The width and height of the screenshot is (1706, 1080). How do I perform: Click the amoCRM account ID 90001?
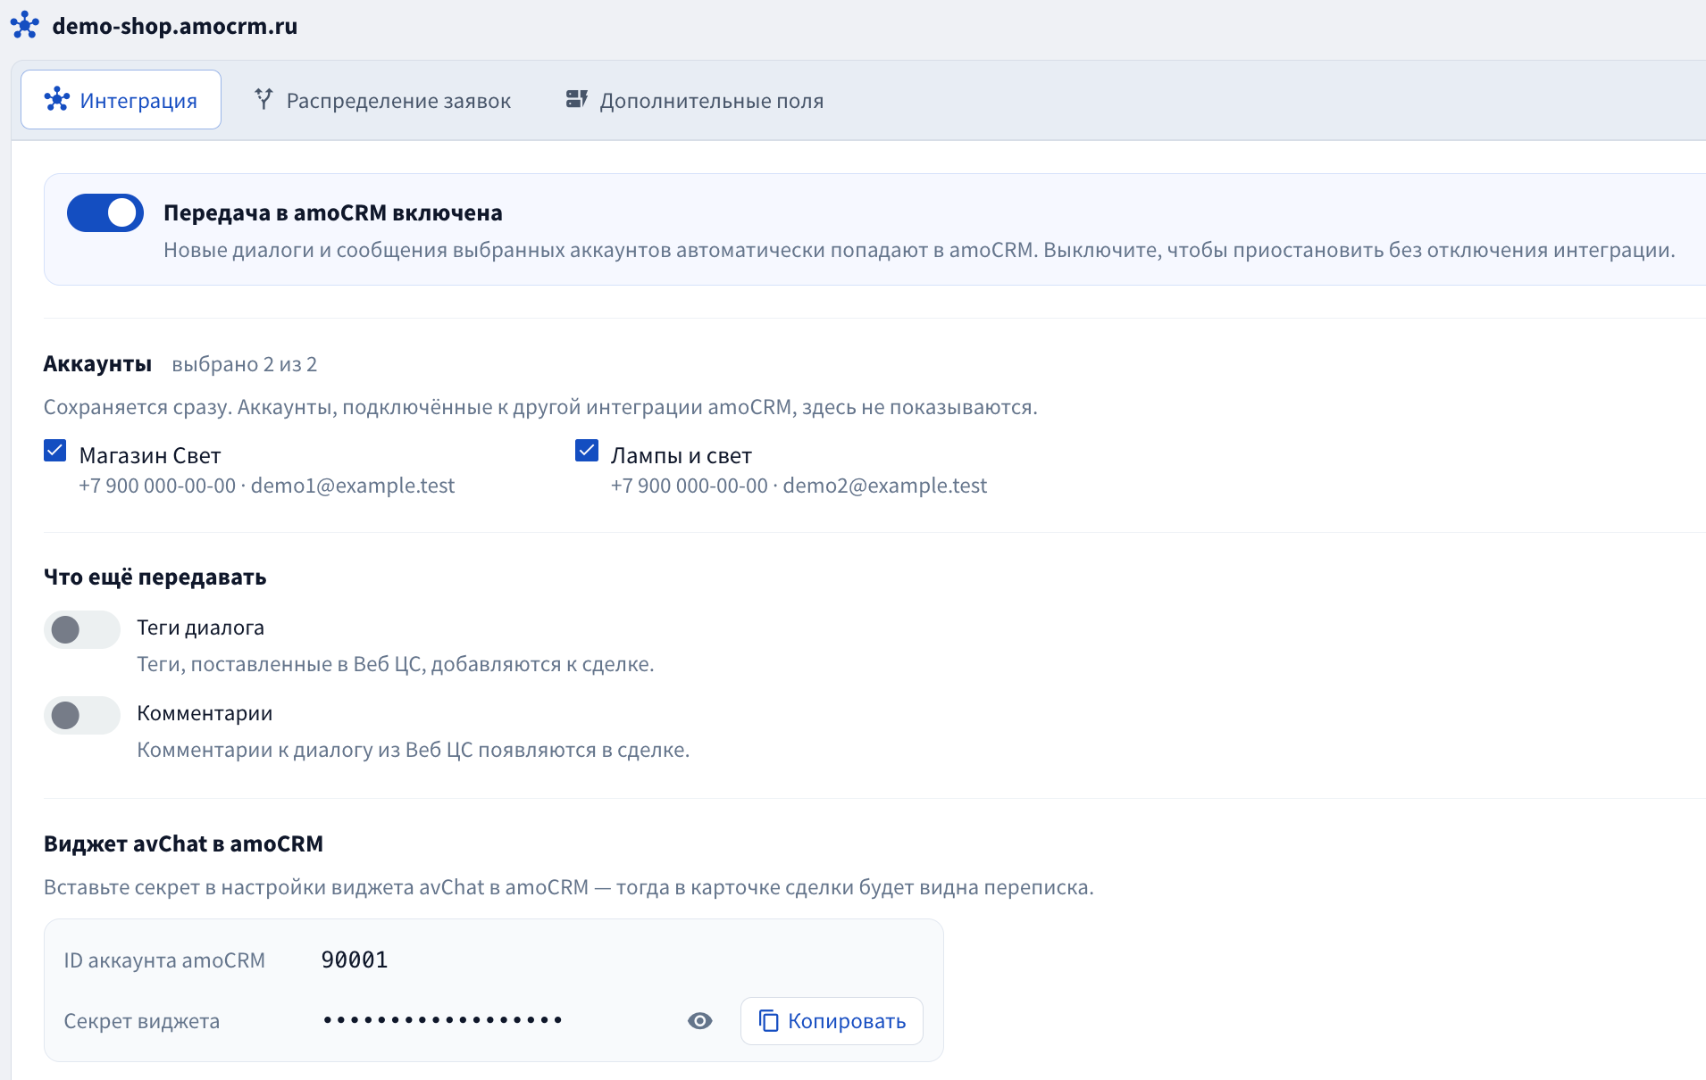(x=355, y=960)
